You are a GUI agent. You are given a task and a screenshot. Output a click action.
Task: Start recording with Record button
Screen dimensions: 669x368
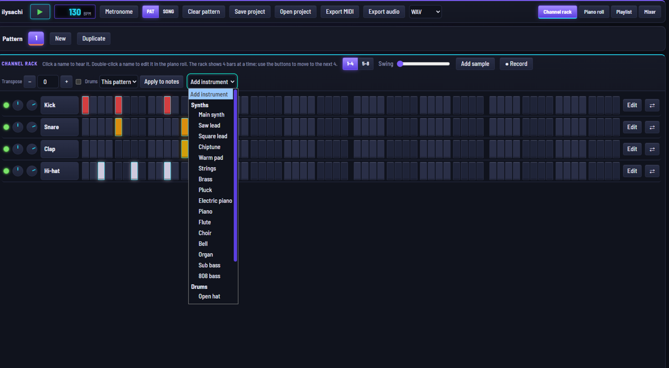click(x=516, y=64)
